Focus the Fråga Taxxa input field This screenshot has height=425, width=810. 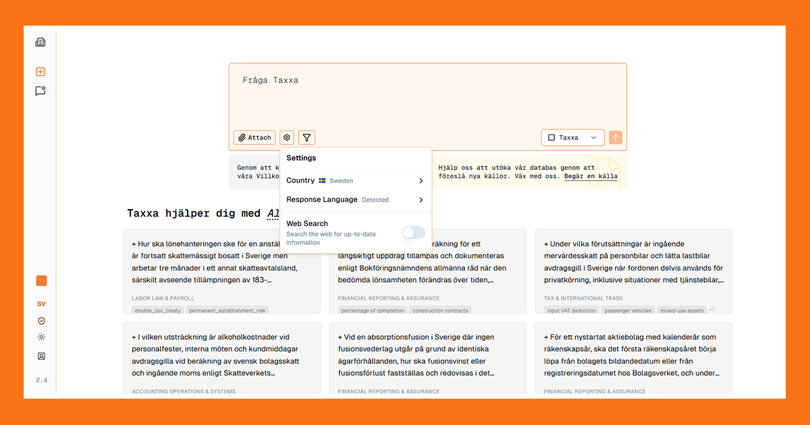(x=428, y=94)
